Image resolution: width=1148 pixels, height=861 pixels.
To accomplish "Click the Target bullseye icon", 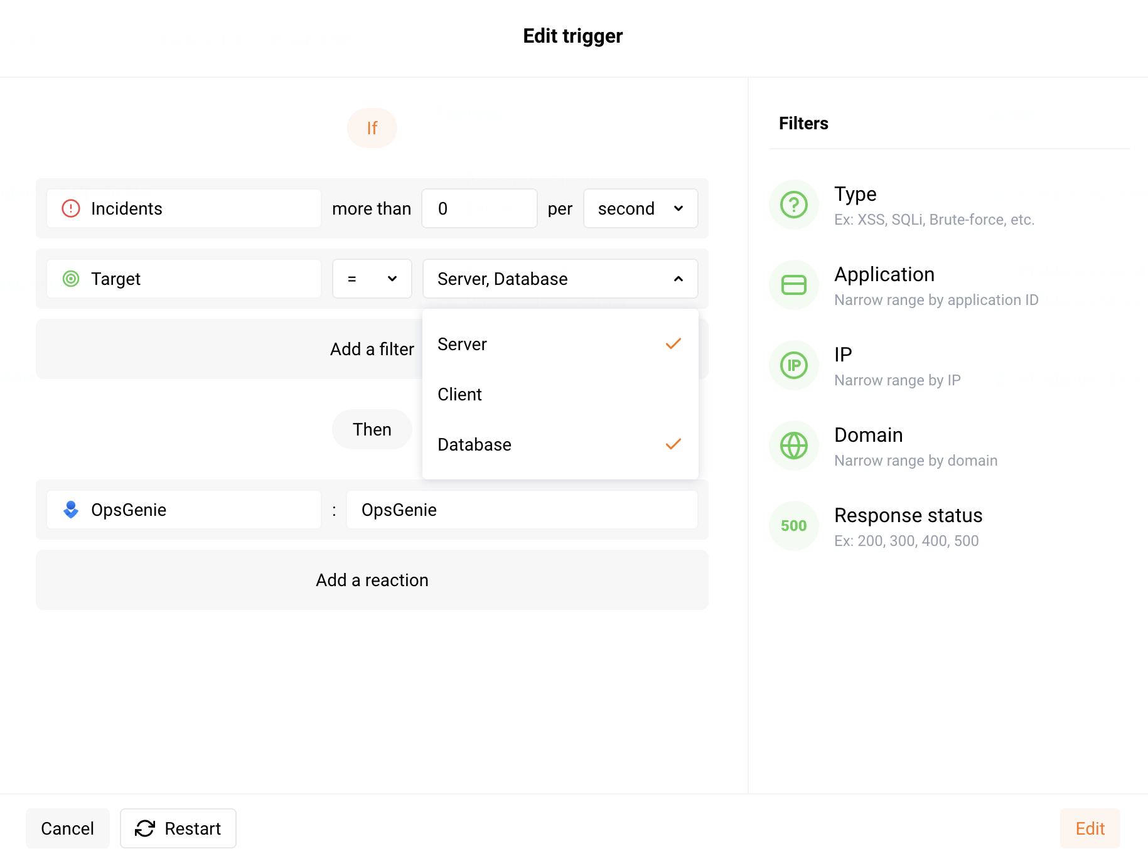I will (71, 279).
